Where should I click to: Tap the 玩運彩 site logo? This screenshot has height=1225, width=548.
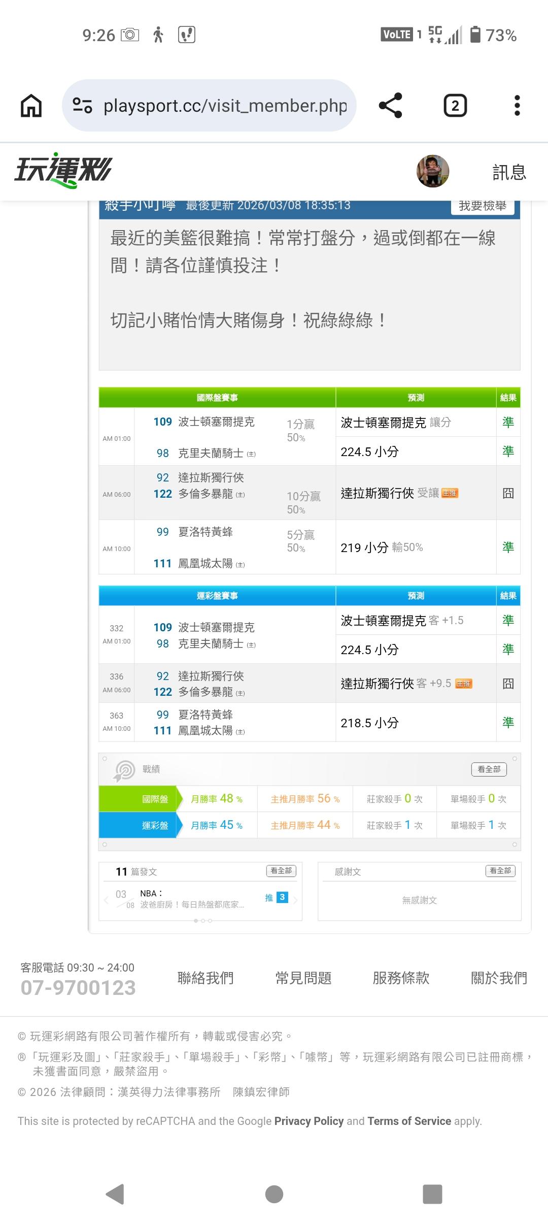[63, 171]
